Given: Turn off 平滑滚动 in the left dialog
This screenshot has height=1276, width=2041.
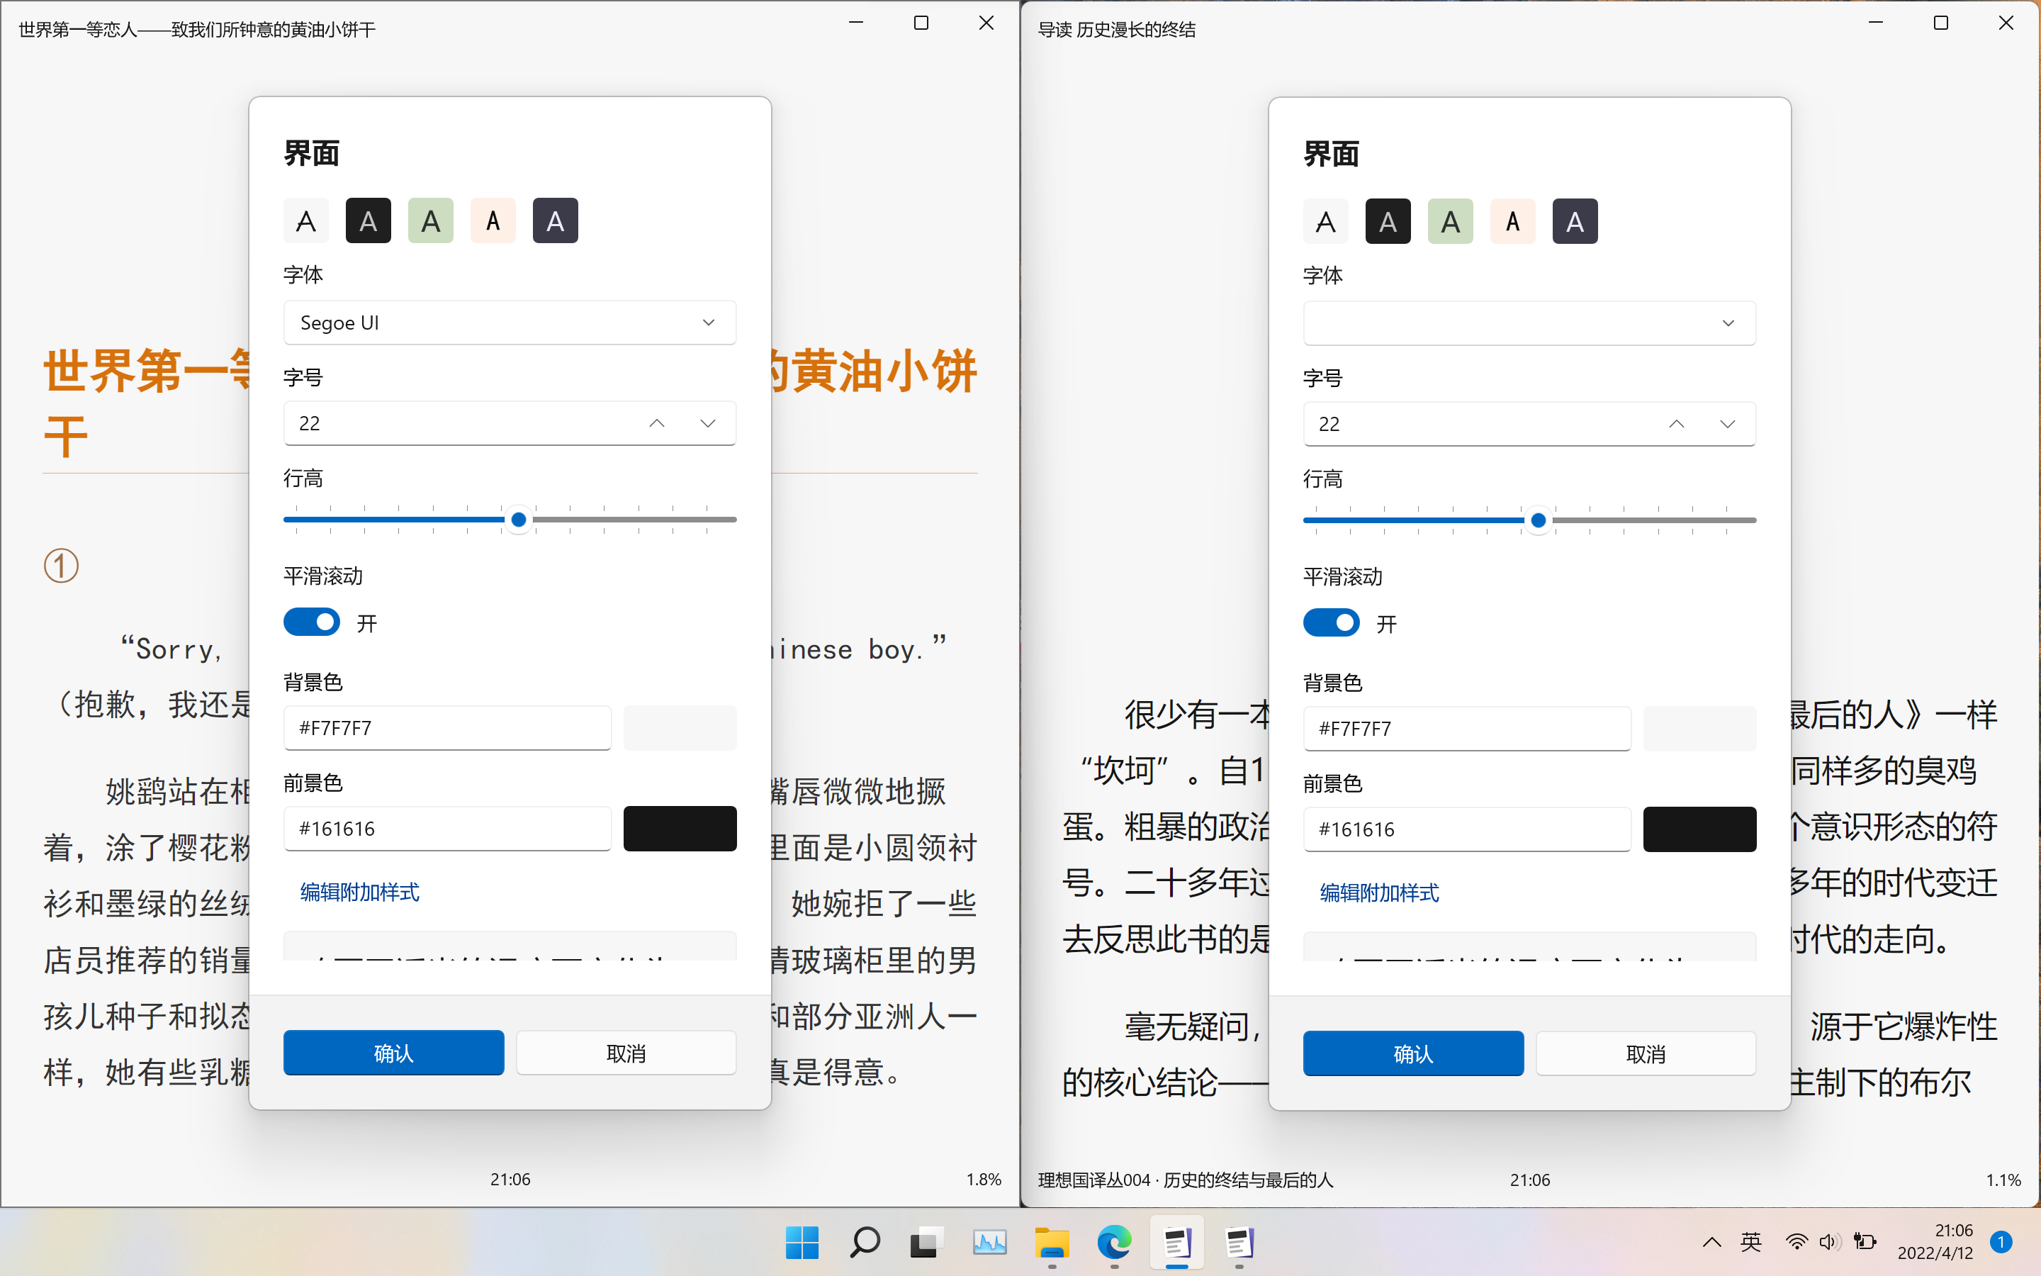Looking at the screenshot, I should pyautogui.click(x=311, y=622).
